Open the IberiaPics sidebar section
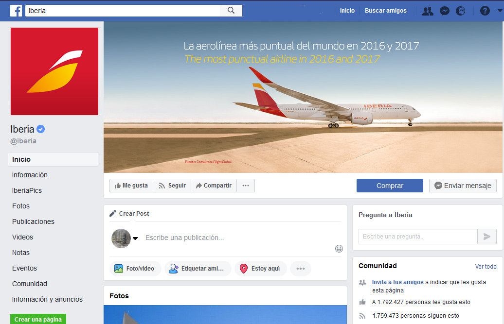 click(x=27, y=190)
